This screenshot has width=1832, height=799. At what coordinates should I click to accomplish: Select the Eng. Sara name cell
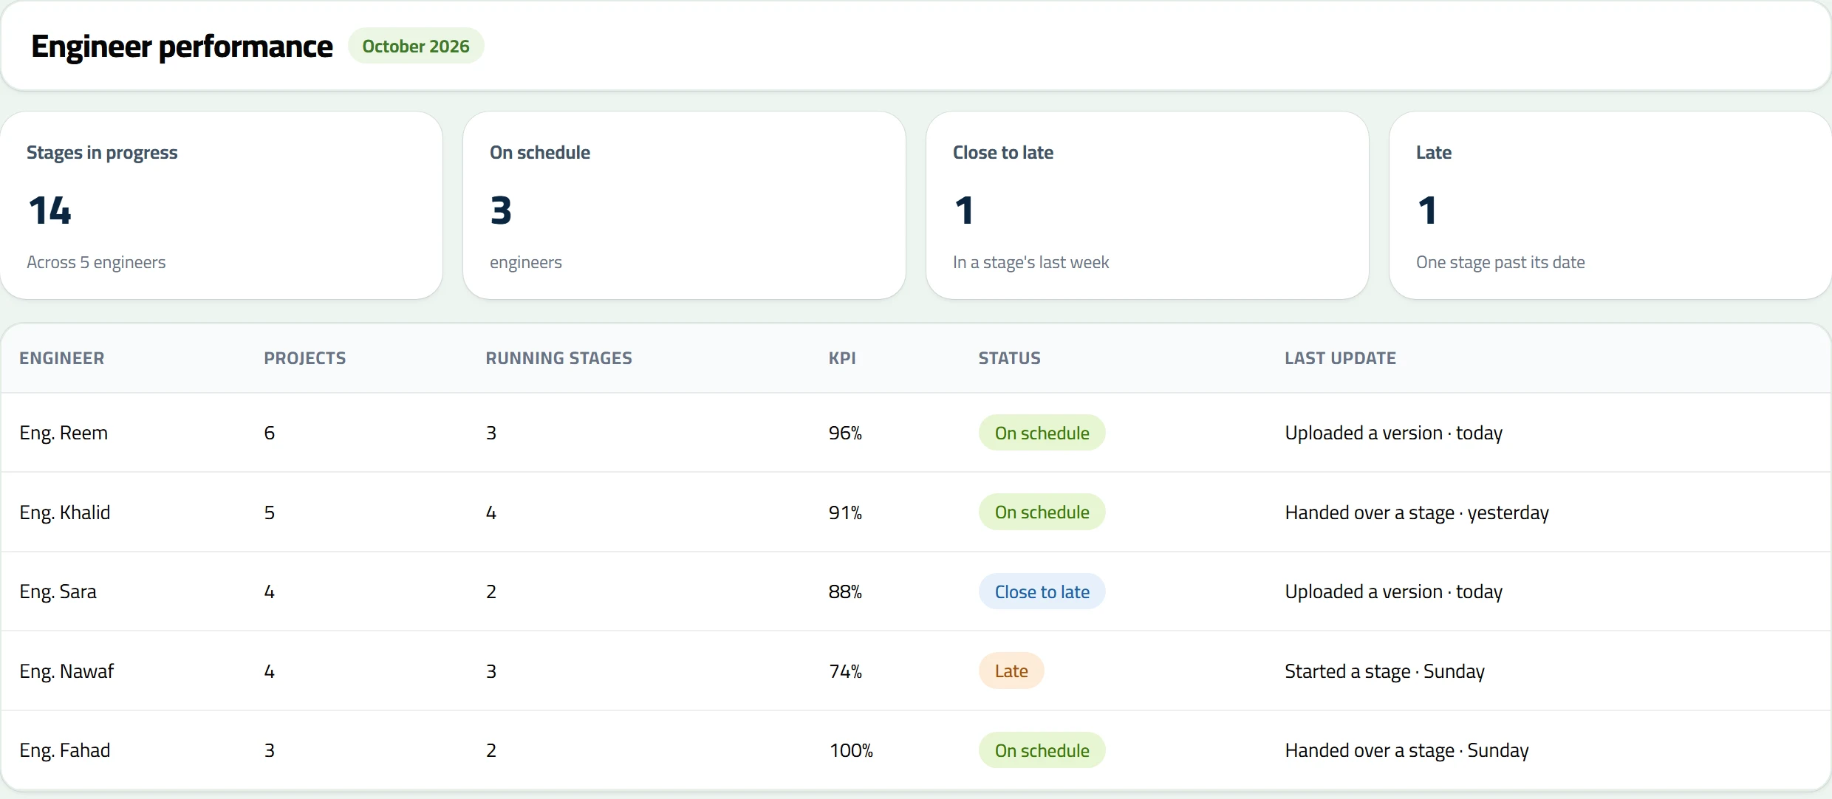(x=58, y=591)
